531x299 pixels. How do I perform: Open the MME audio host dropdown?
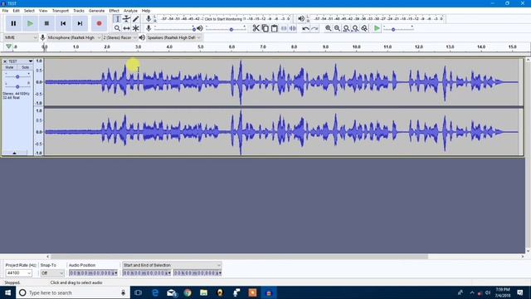coord(20,37)
